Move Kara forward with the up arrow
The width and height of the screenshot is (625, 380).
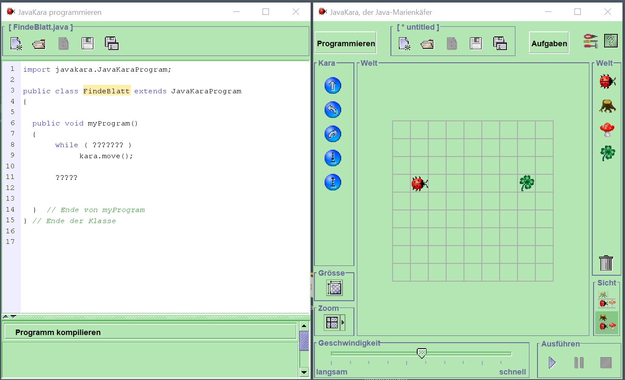coord(333,86)
